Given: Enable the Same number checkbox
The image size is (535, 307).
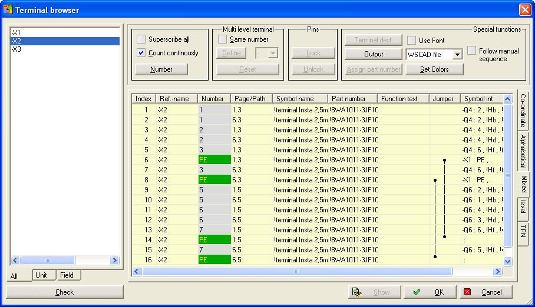Looking at the screenshot, I should [222, 39].
